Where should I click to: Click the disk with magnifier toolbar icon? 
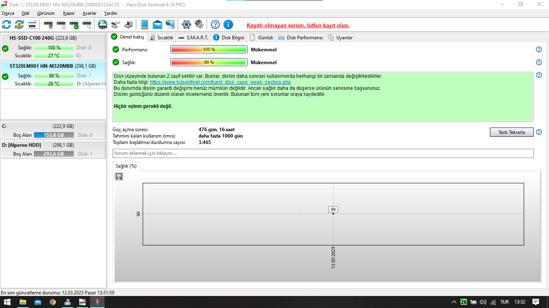click(87, 24)
